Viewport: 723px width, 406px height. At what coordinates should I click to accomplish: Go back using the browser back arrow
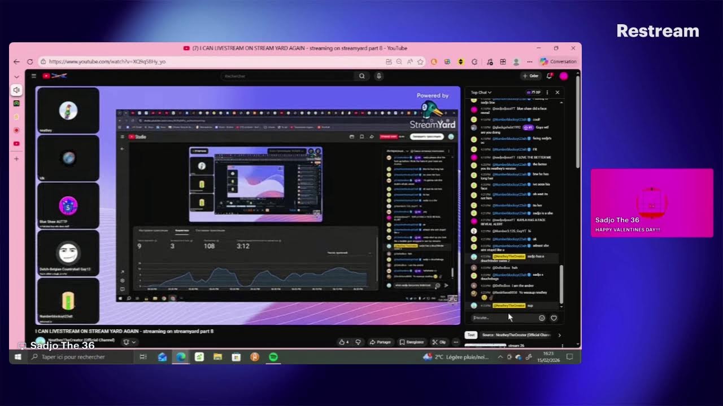[x=16, y=61]
